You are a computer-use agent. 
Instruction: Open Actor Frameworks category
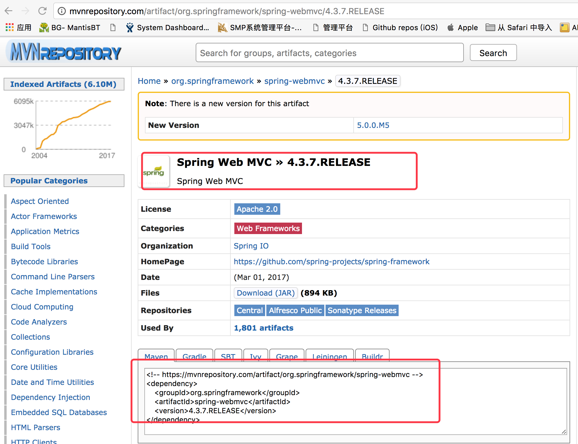click(44, 216)
